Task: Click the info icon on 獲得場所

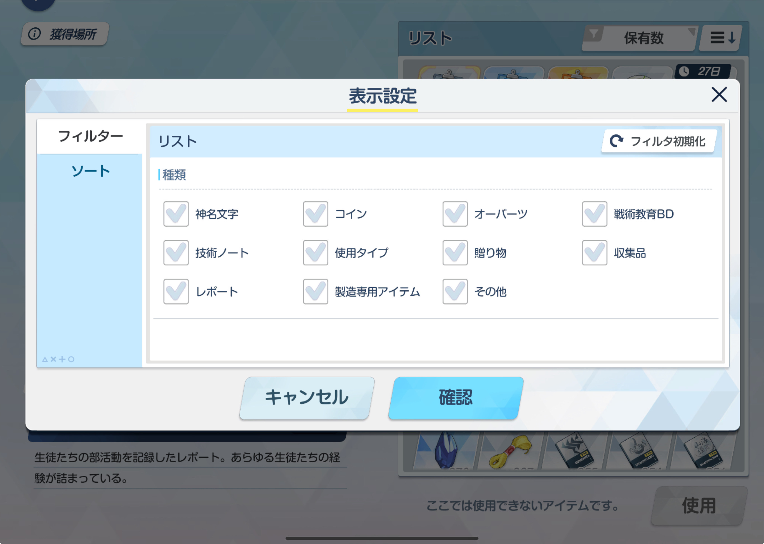Action: click(x=34, y=34)
